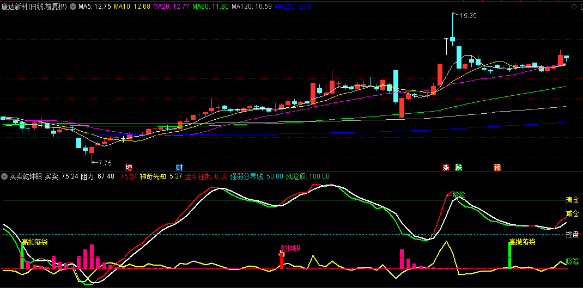Expand the 买卖乾坤眼 indicator menu arrow
Screen dimensions: 583x288
pos(4,176)
